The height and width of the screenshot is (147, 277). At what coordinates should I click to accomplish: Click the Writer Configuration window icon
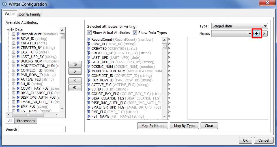click(5, 4)
